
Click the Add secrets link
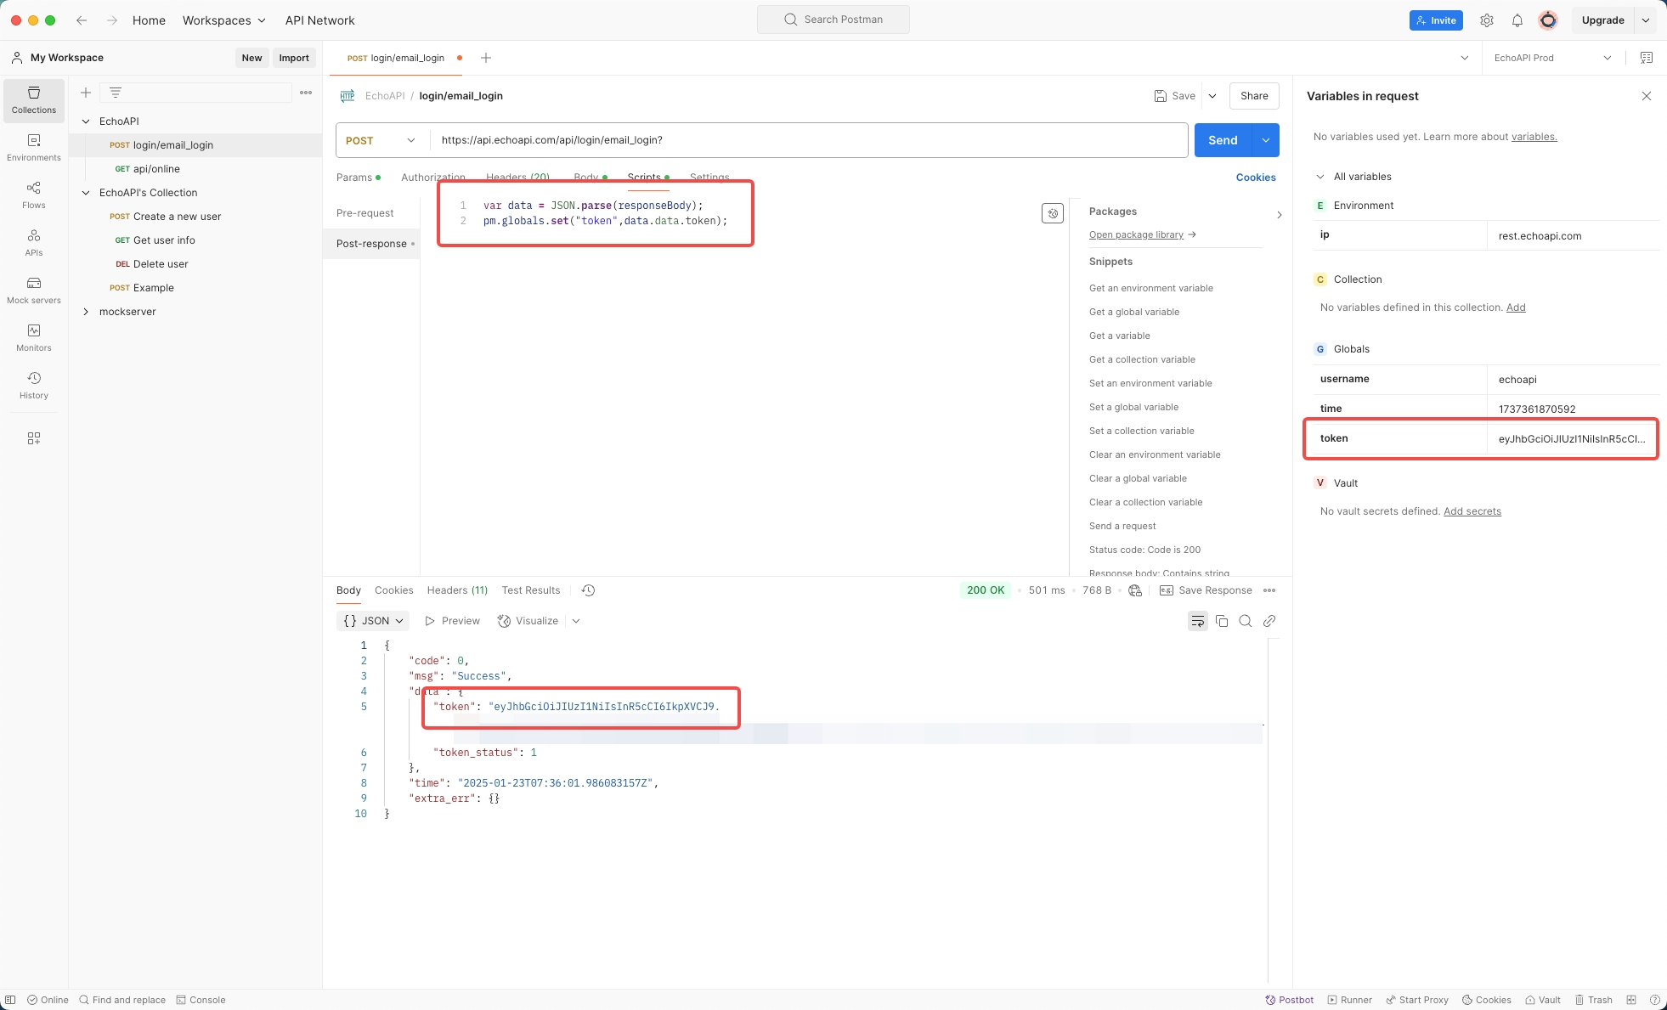tap(1472, 511)
